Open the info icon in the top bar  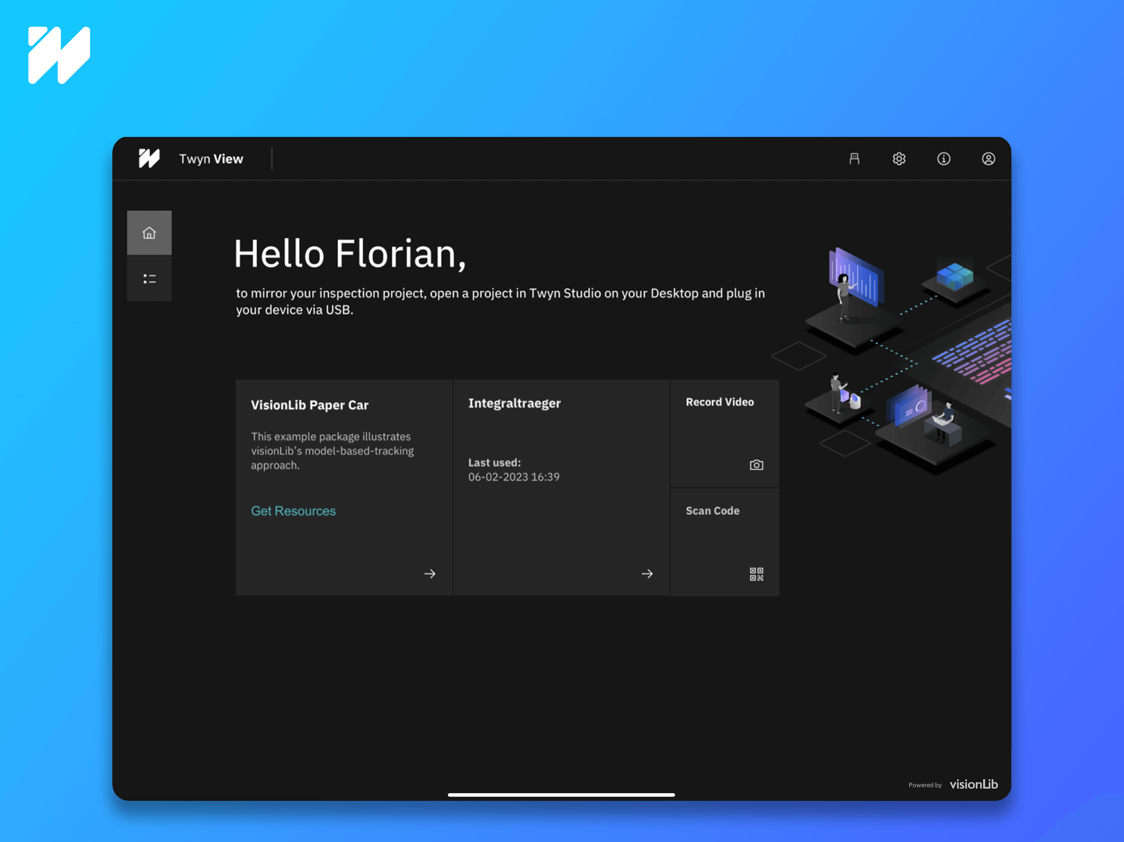tap(944, 159)
